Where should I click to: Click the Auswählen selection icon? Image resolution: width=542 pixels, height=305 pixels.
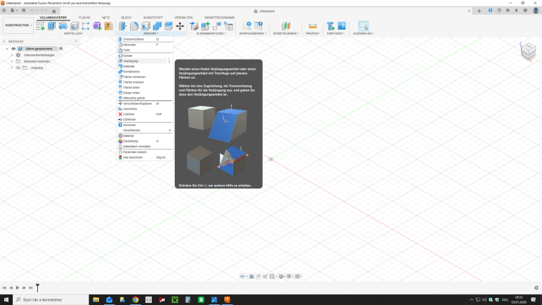point(363,26)
